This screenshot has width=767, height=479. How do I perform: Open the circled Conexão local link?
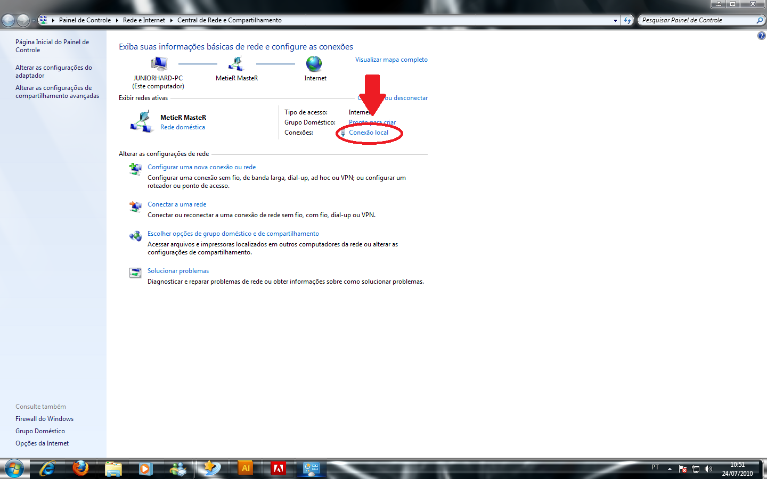coord(369,132)
